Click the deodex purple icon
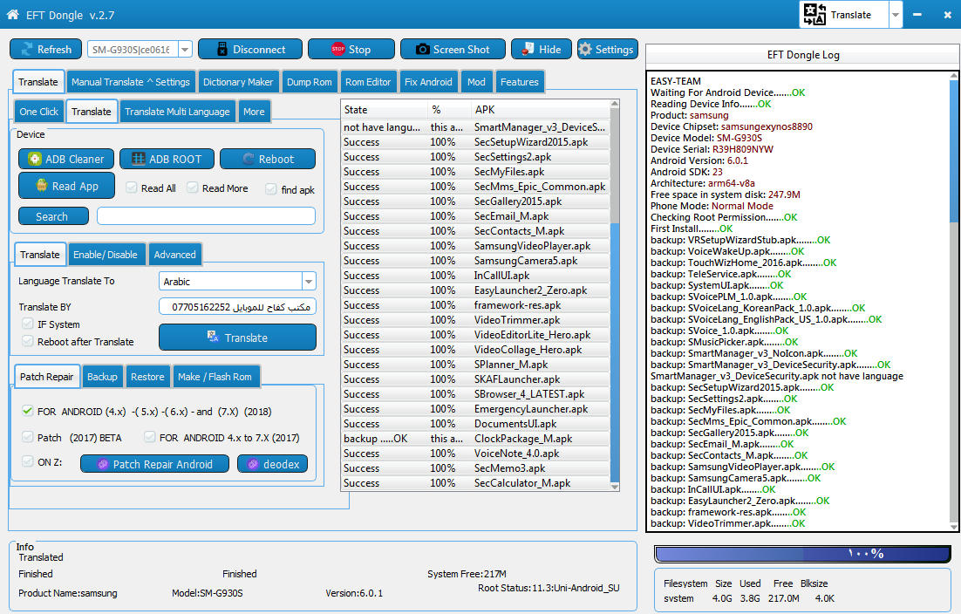 [253, 464]
